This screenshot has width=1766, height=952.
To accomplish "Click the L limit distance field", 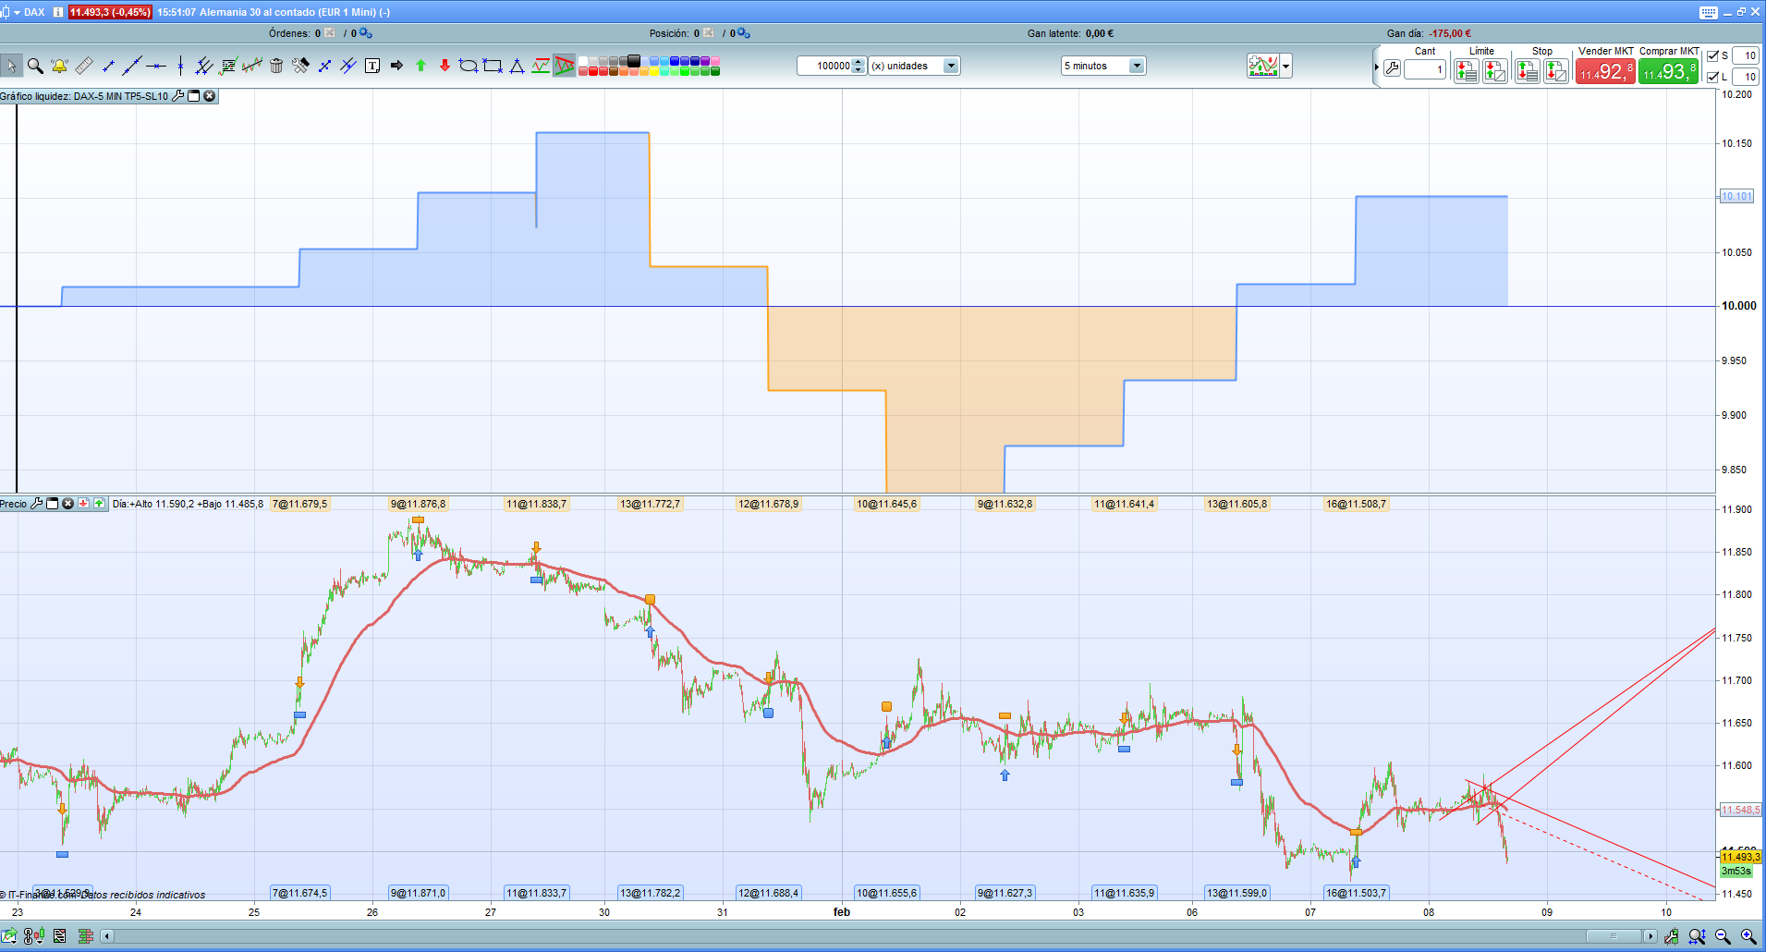I will tap(1745, 77).
